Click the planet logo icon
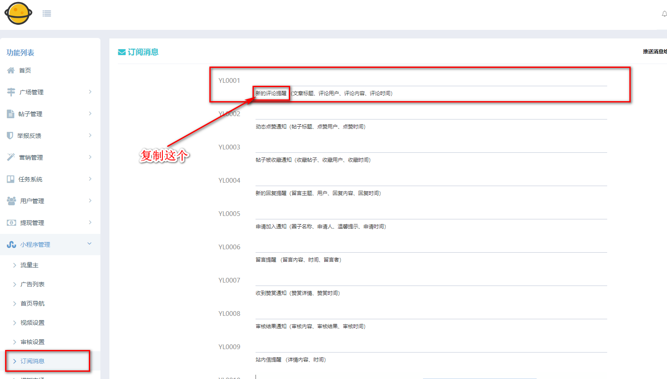Viewport: 667px width, 379px height. tap(18, 13)
